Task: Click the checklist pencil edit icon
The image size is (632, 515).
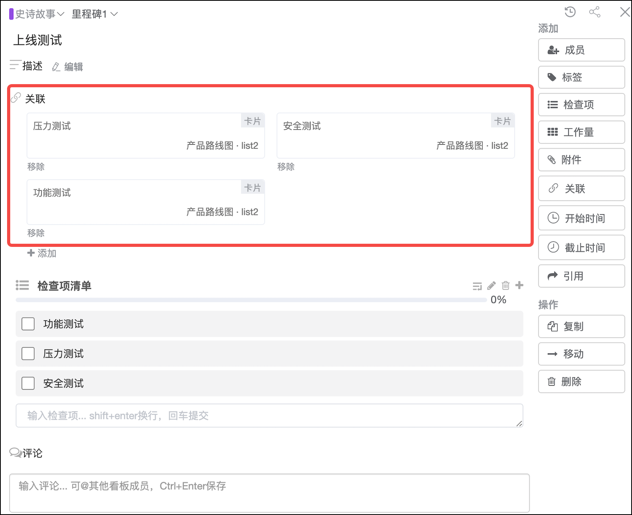Action: pyautogui.click(x=491, y=285)
